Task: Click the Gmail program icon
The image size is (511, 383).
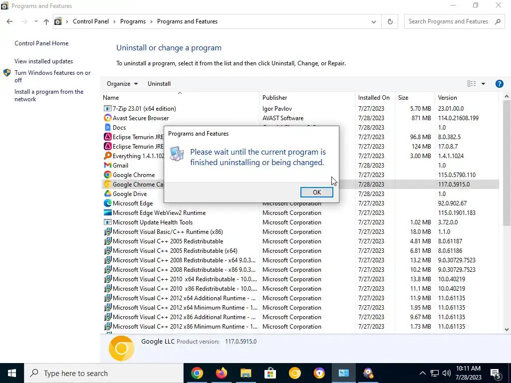Action: (108, 165)
